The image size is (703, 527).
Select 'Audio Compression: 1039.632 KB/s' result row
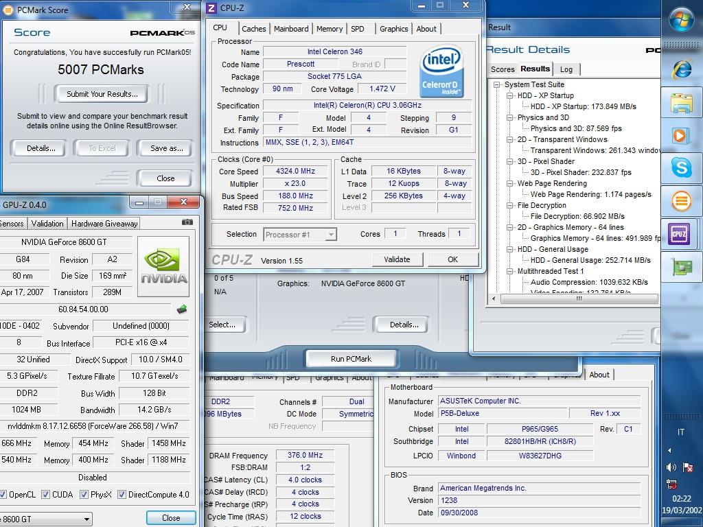(589, 282)
